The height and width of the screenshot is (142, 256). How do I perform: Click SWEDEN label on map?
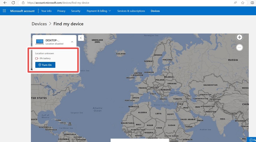tap(158, 55)
